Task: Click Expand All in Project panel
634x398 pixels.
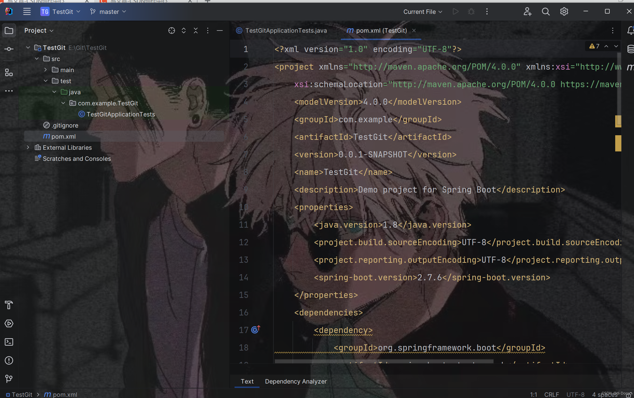Action: [184, 30]
